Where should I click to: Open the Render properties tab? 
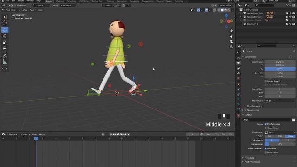(x=239, y=58)
